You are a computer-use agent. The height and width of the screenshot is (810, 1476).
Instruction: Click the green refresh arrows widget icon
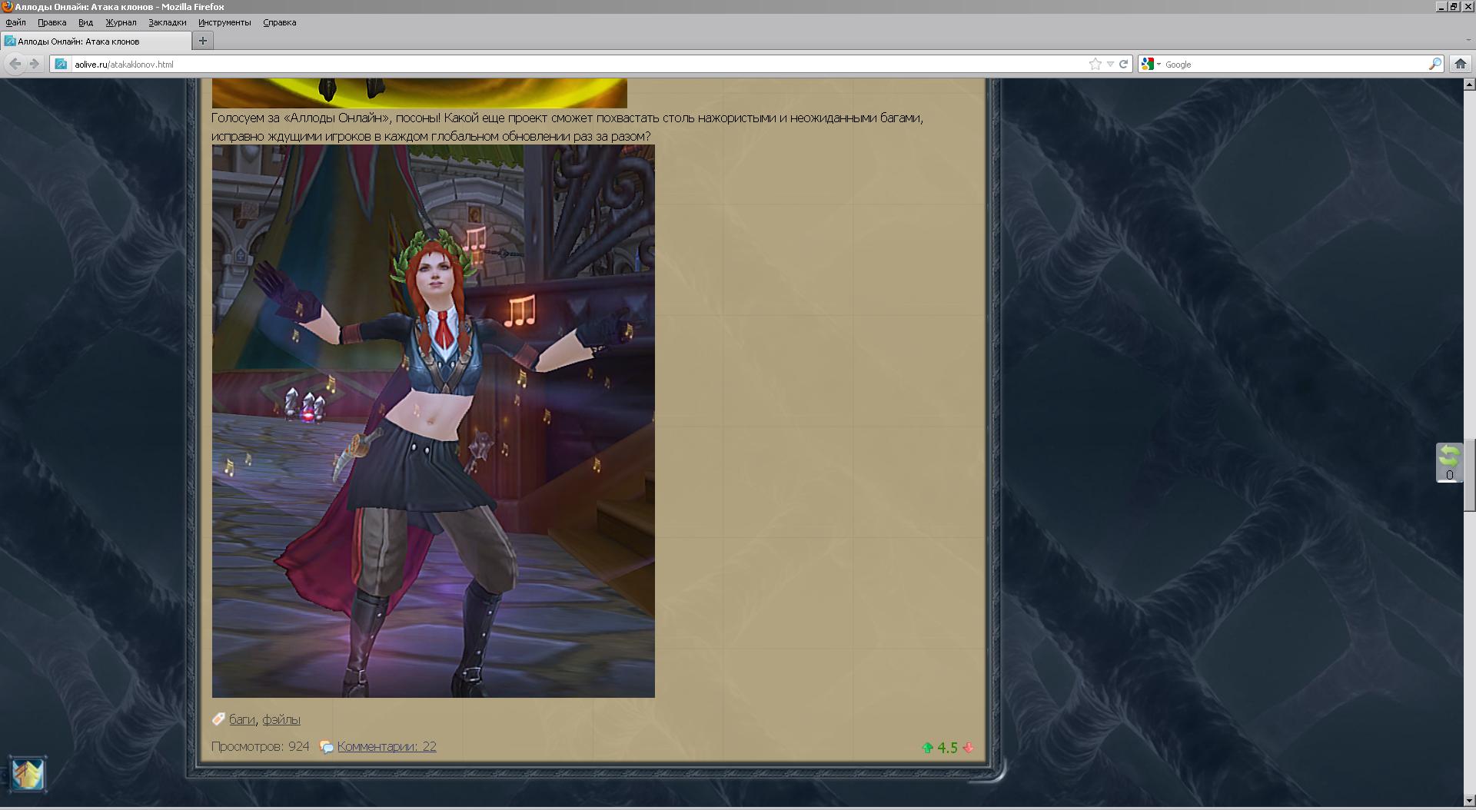(1449, 456)
